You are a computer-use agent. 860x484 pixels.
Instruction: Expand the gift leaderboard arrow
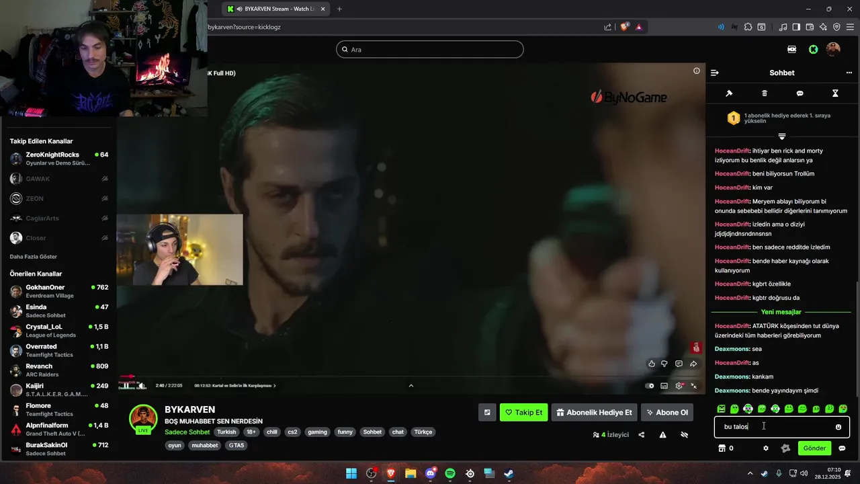[x=781, y=136]
